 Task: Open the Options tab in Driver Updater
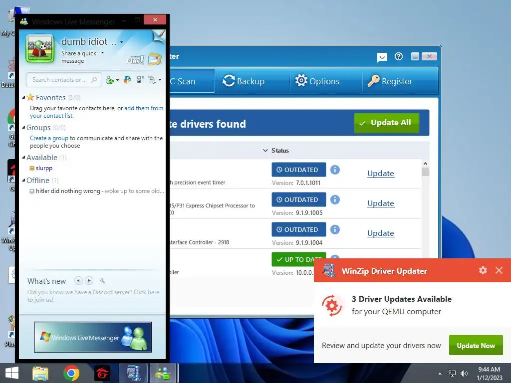pyautogui.click(x=317, y=81)
